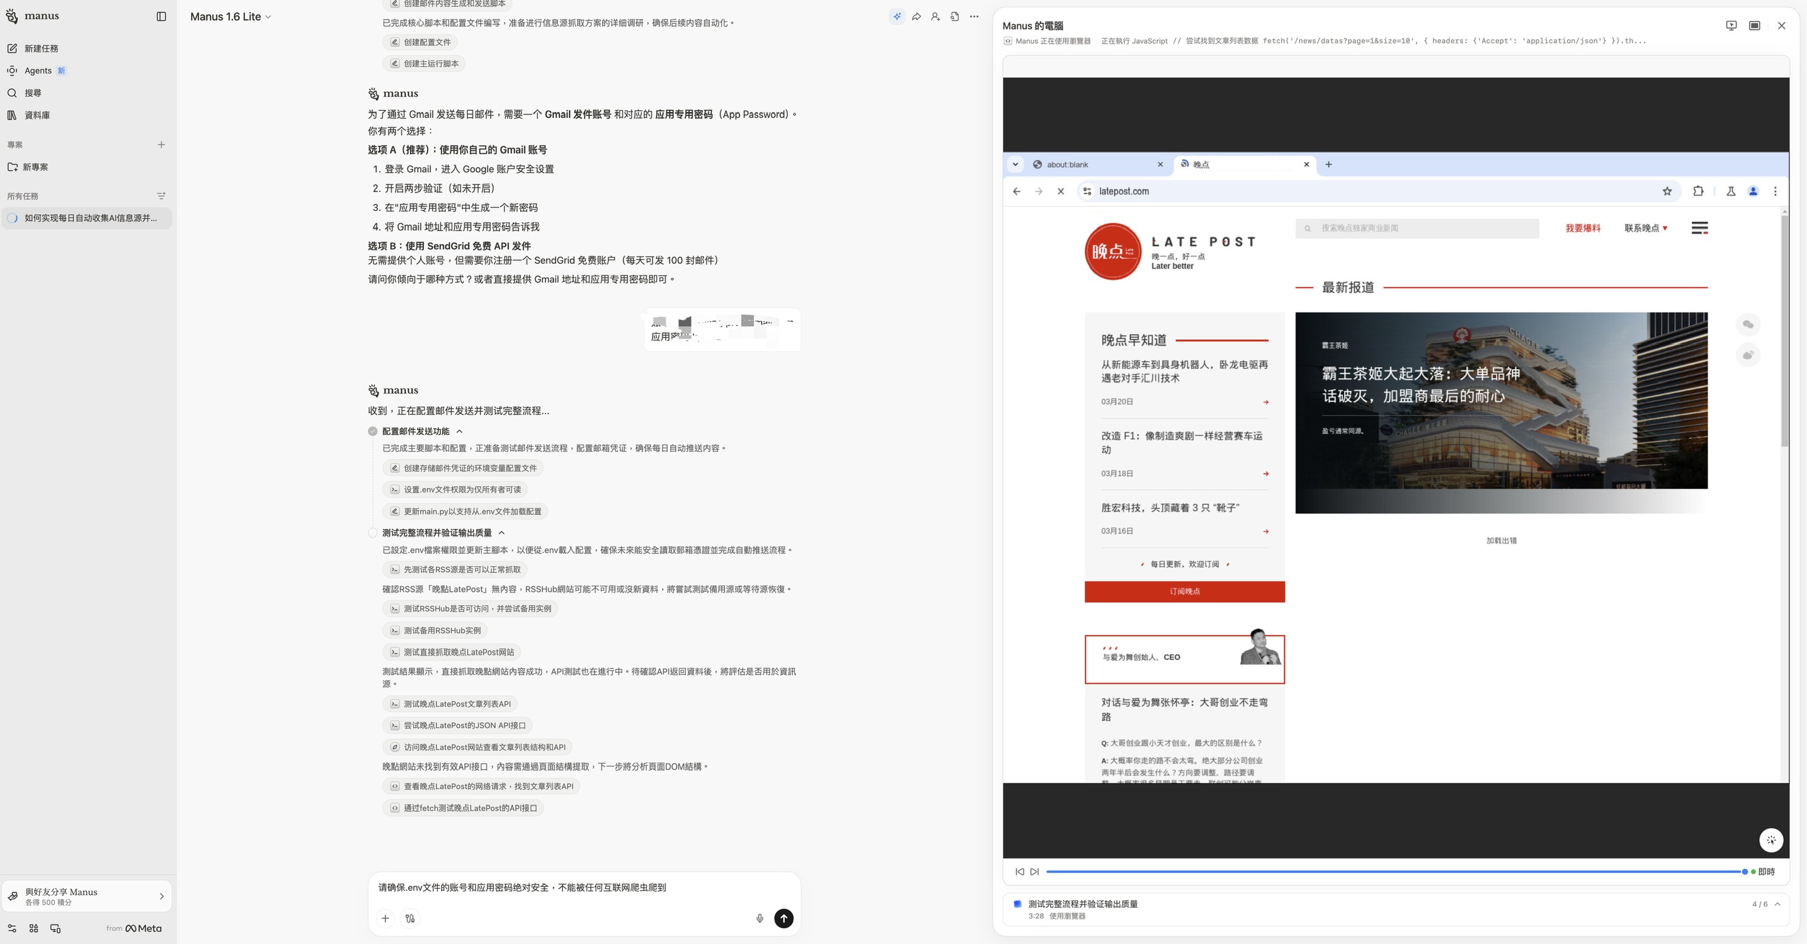1807x944 pixels.
Task: Open the three-dot more options menu
Action: tap(974, 16)
